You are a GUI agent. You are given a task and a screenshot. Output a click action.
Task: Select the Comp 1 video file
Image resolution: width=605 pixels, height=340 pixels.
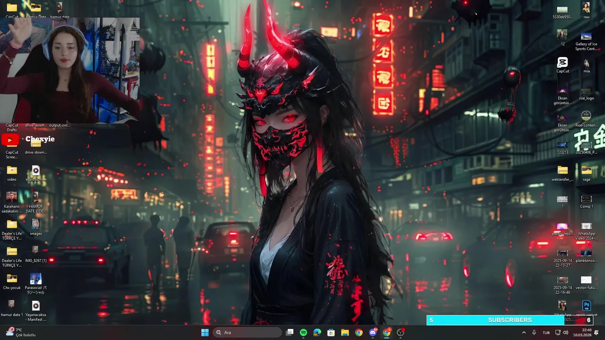click(586, 201)
